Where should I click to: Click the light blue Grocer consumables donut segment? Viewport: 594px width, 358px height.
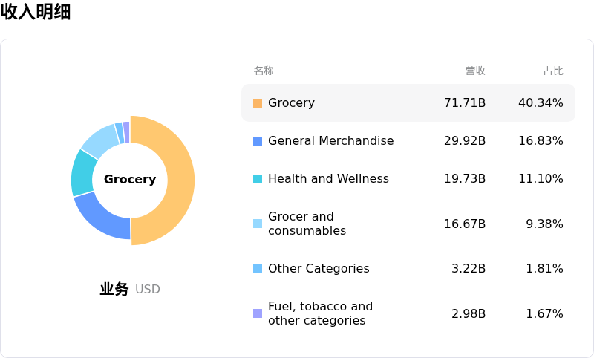click(x=100, y=139)
